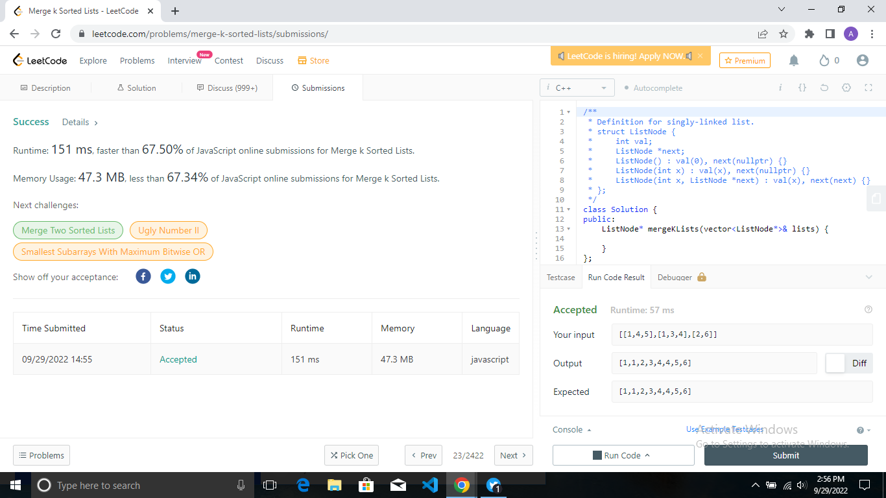The width and height of the screenshot is (886, 498).
Task: Open File Explorer from taskbar
Action: point(335,485)
